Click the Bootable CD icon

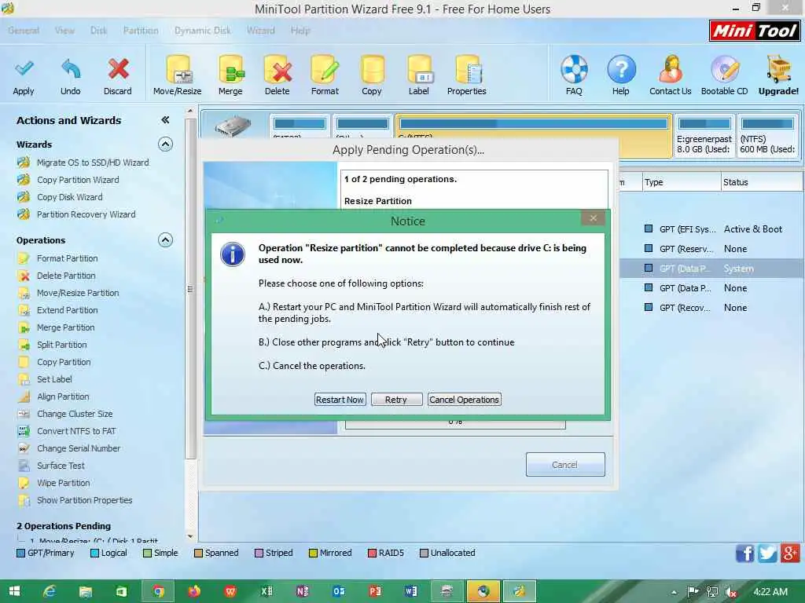pos(724,70)
